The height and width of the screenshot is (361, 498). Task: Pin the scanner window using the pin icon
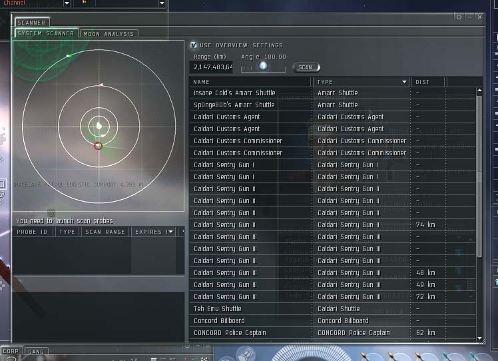(x=459, y=17)
